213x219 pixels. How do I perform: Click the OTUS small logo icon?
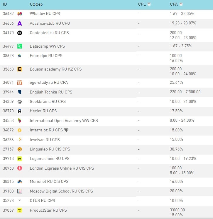tap(20, 201)
